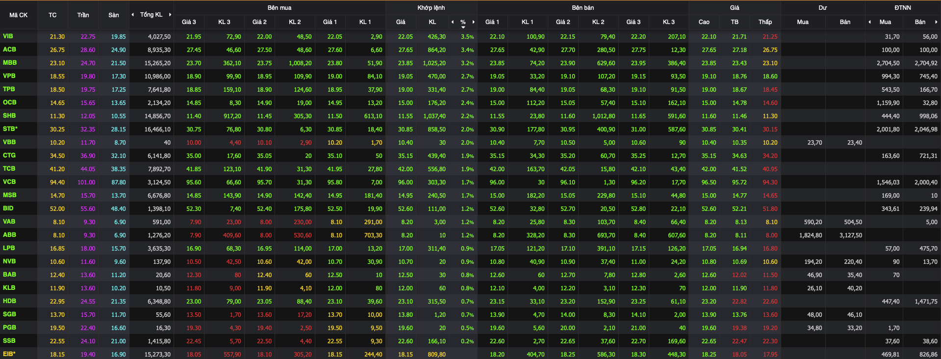Image resolution: width=941 pixels, height=359 pixels.
Task: Open the KLB stock ticker
Action: [x=9, y=288]
